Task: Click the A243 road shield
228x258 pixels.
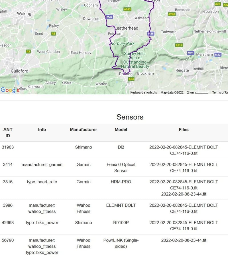Action: click(x=127, y=9)
